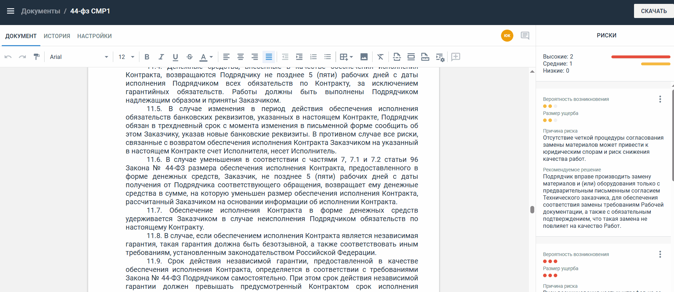The height and width of the screenshot is (292, 674).
Task: Insert a numbered list
Action: click(313, 57)
